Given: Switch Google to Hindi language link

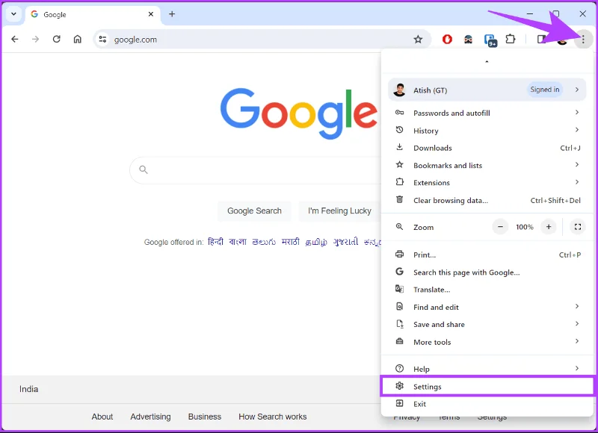Looking at the screenshot, I should [215, 242].
